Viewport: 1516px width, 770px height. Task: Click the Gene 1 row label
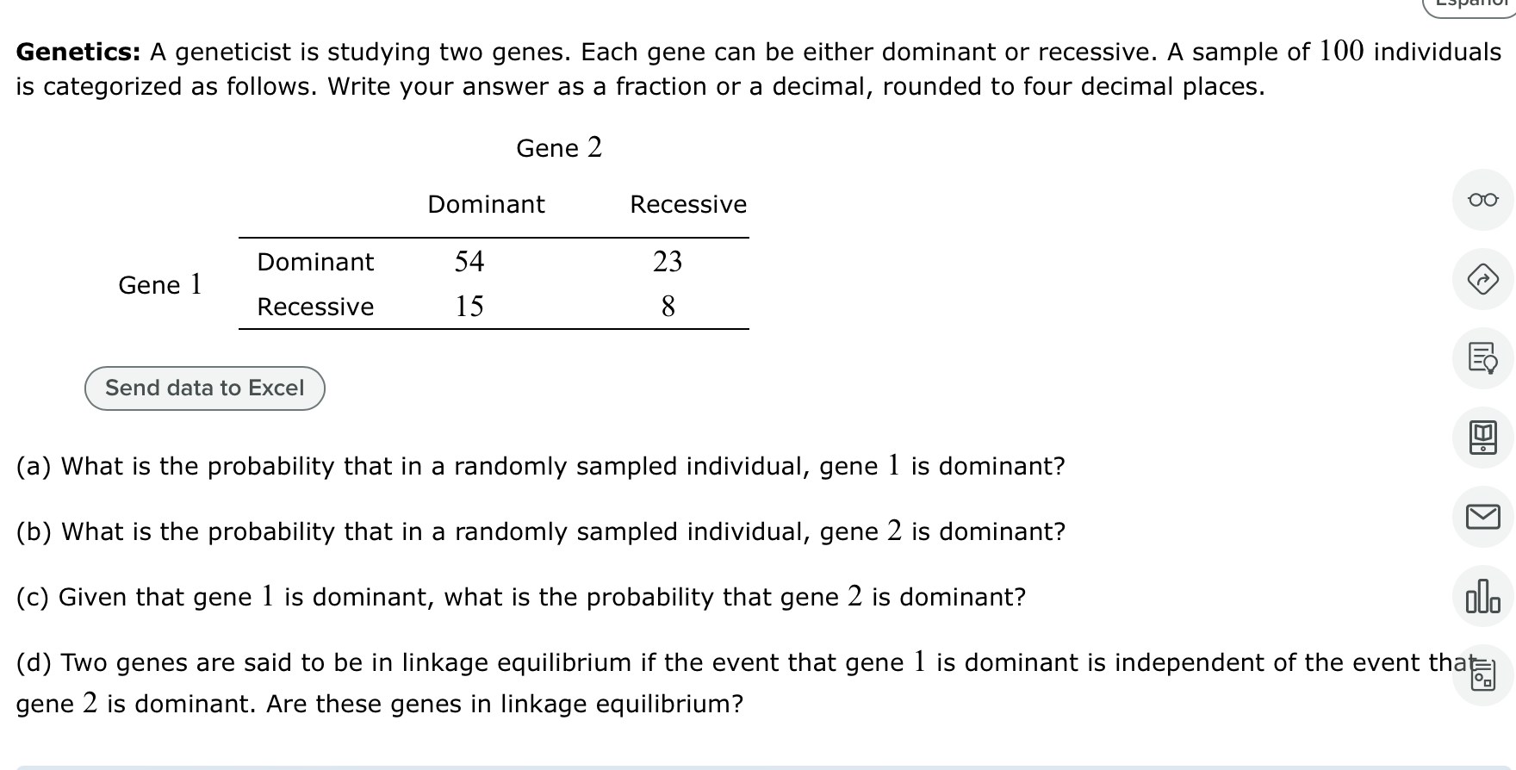pyautogui.click(x=159, y=284)
